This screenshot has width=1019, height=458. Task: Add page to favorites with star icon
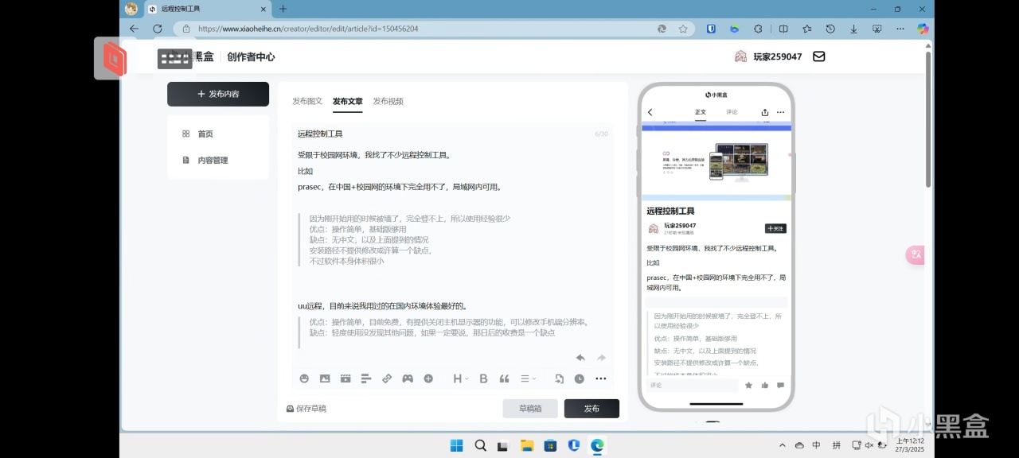point(683,29)
